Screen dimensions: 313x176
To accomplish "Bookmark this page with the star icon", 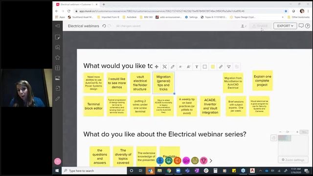I will pyautogui.click(x=286, y=11).
